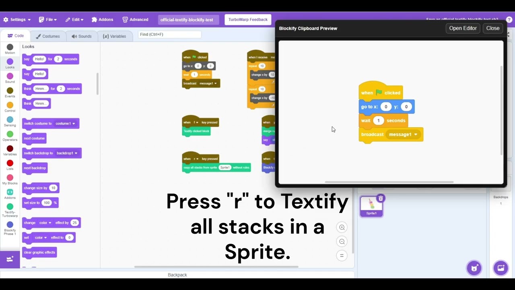The width and height of the screenshot is (515, 290).
Task: Reset workspace zoom to default
Action: pyautogui.click(x=342, y=255)
